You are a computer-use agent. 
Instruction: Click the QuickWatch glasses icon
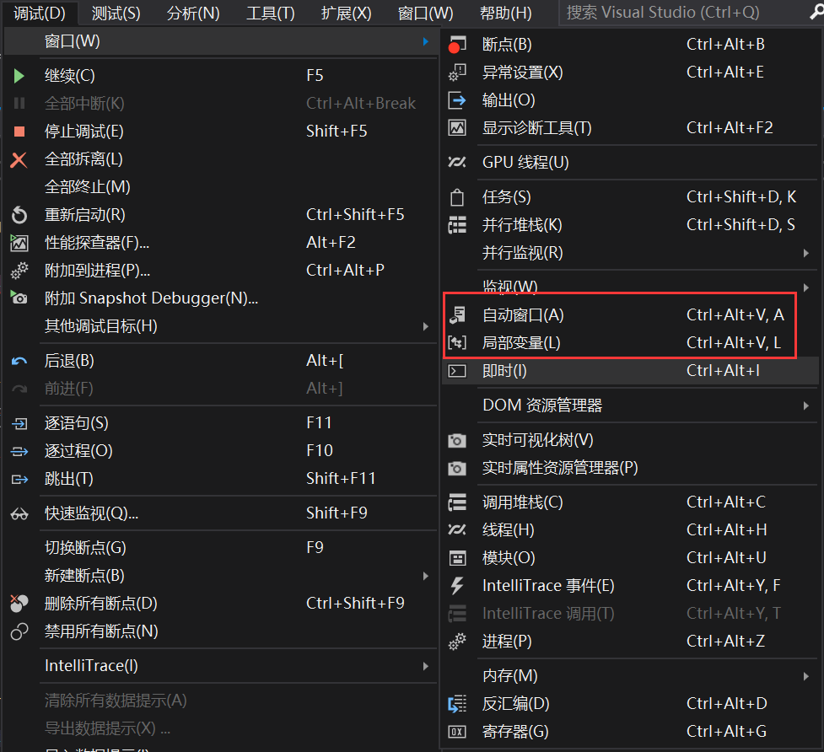[19, 513]
